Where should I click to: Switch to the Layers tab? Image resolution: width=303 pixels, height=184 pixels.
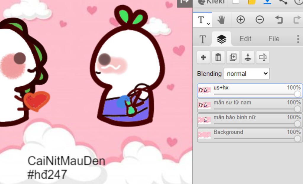221,39
